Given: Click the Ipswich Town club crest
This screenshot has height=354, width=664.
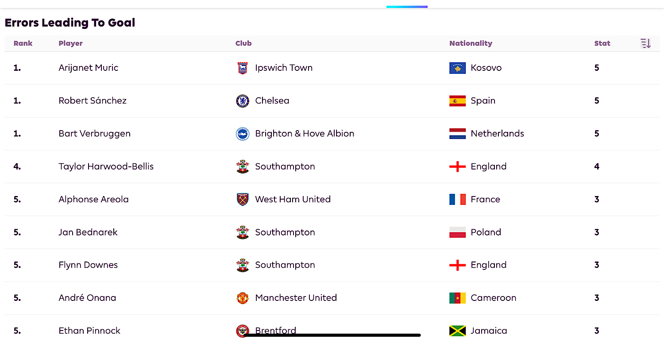Looking at the screenshot, I should point(243,68).
